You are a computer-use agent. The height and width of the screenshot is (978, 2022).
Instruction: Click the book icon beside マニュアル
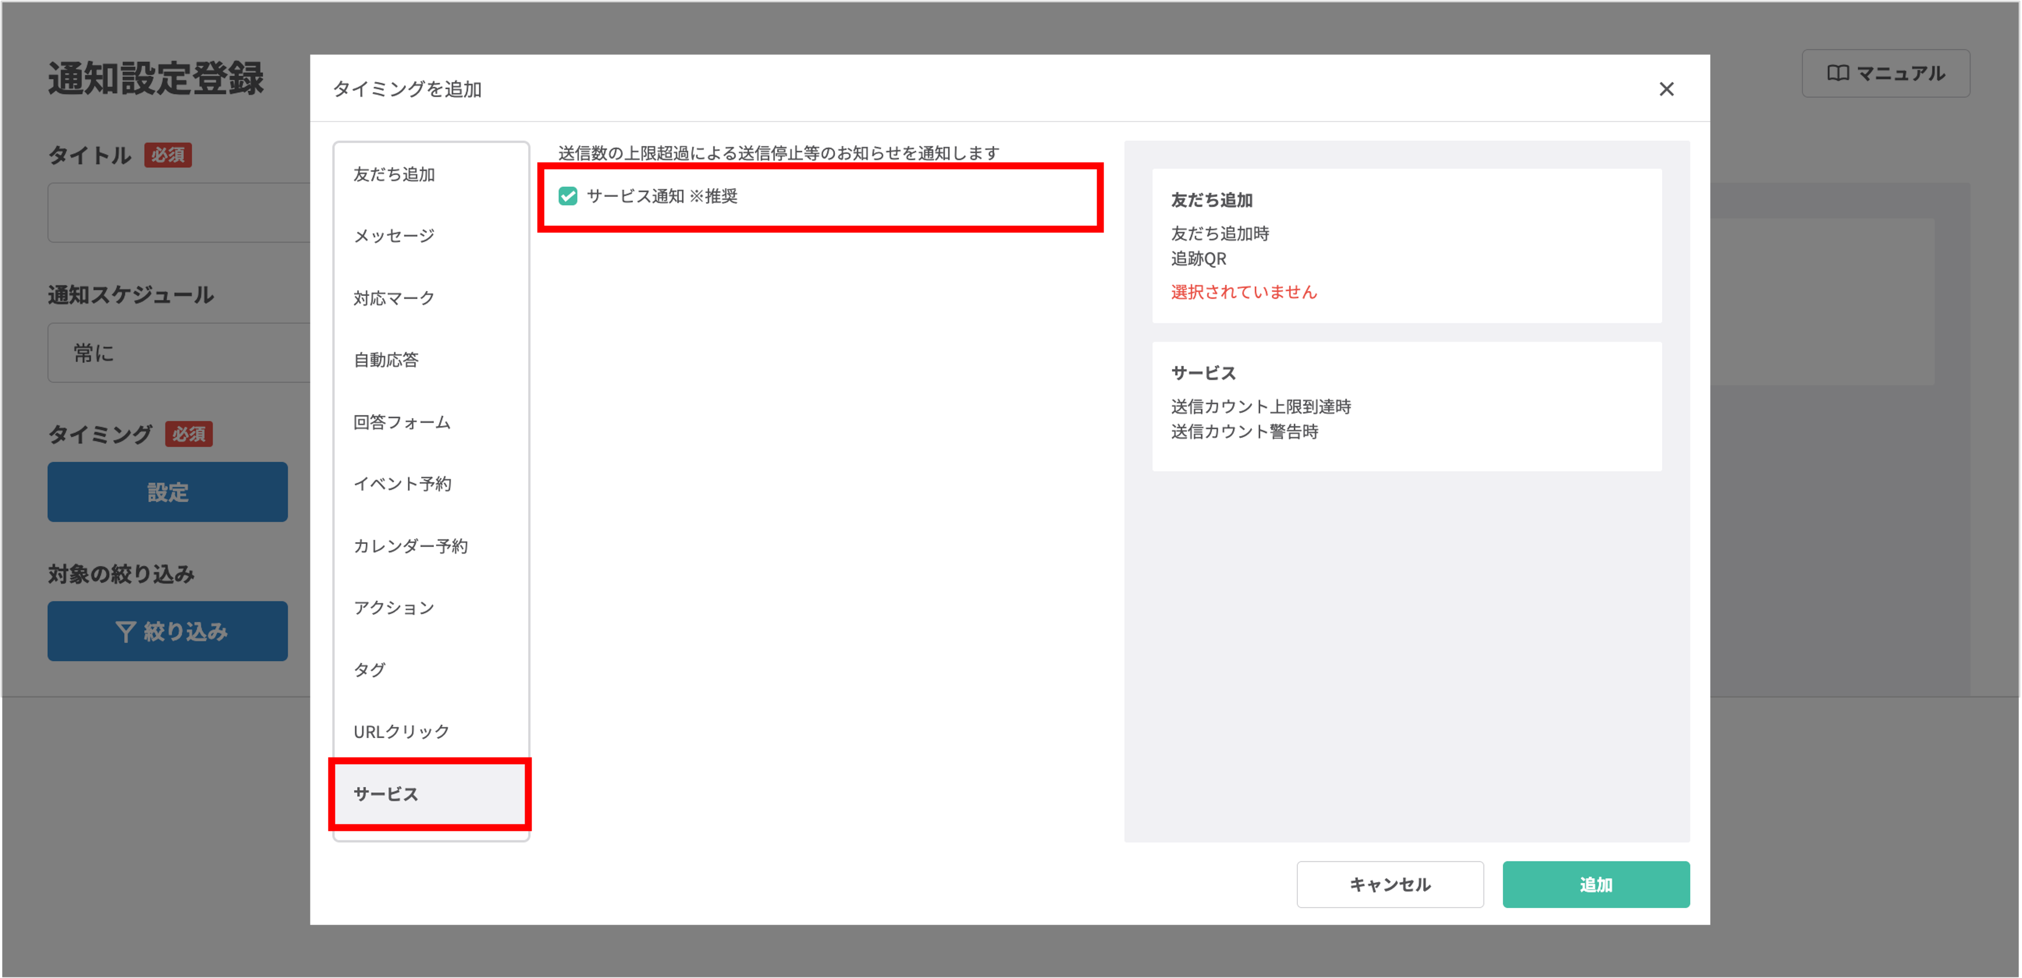pos(1837,73)
